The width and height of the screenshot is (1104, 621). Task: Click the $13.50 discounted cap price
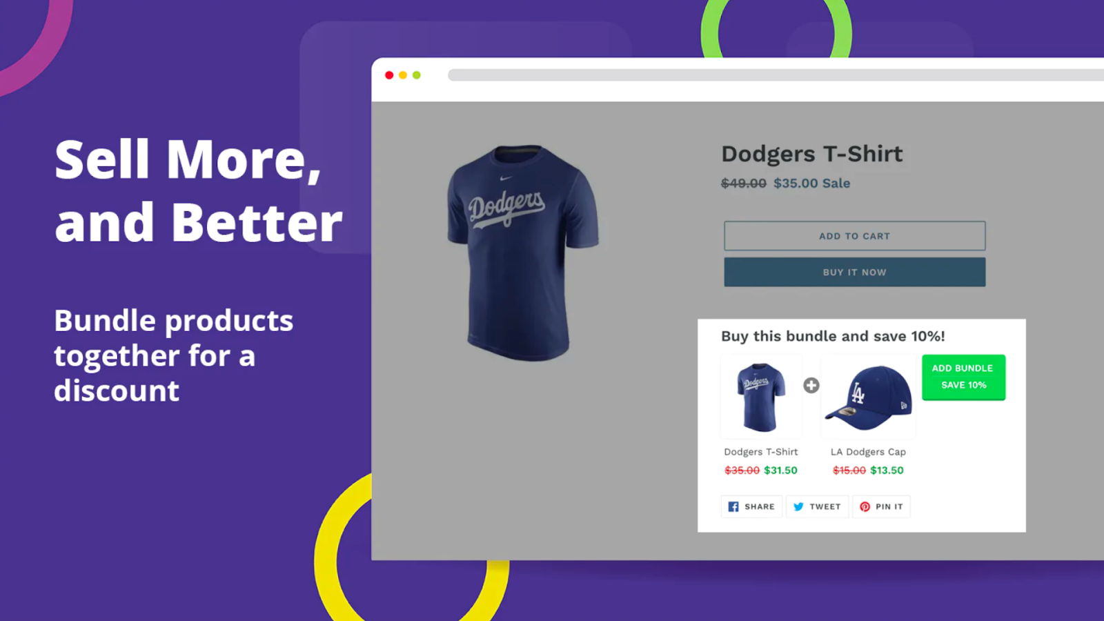point(887,471)
